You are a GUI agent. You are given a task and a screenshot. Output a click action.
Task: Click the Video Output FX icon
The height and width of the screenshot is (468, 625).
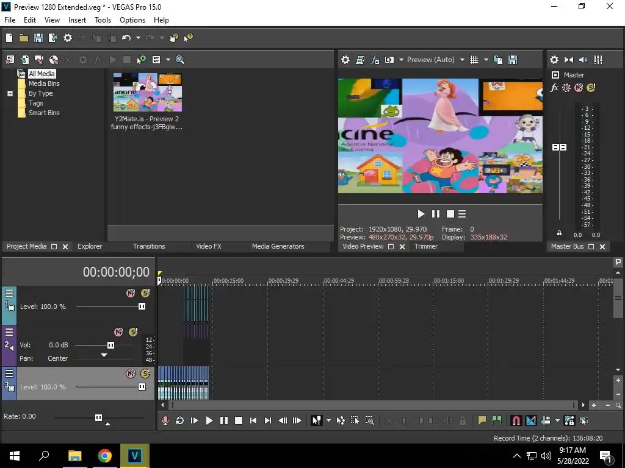(x=375, y=60)
